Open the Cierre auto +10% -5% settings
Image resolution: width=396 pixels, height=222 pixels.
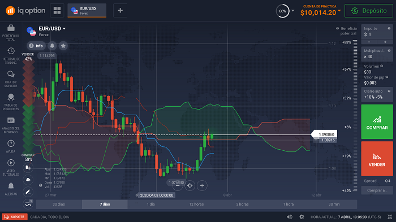point(377,94)
